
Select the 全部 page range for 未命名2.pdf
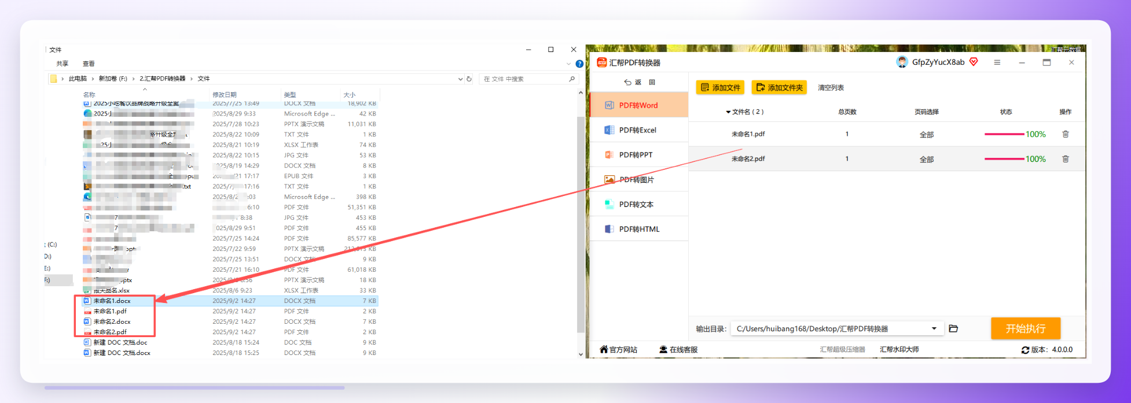click(x=926, y=160)
